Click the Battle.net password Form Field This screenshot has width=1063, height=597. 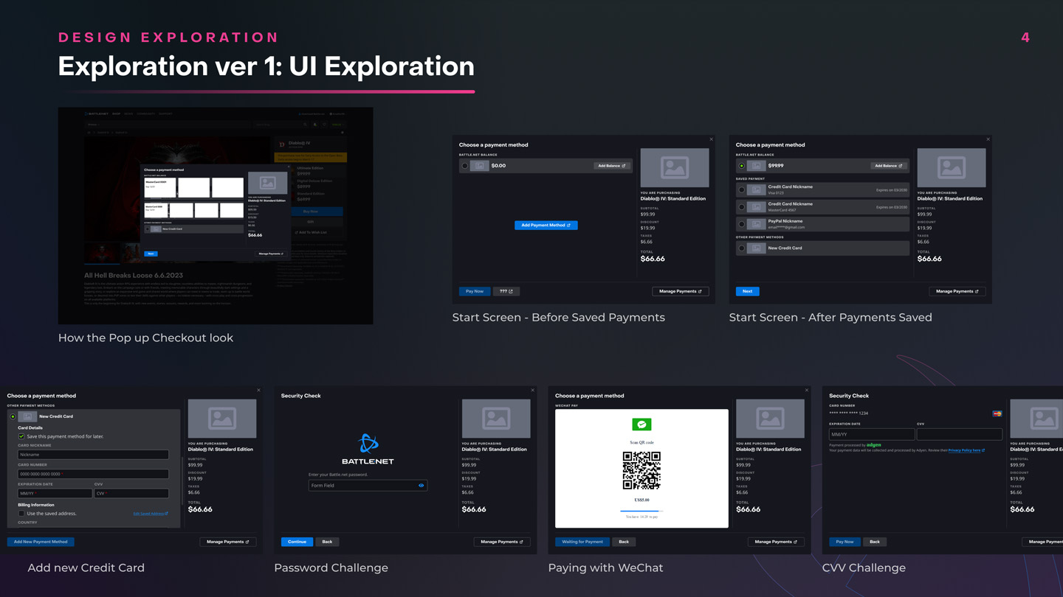click(368, 486)
